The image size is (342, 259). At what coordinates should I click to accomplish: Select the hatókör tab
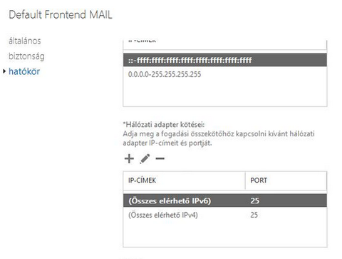coord(24,71)
